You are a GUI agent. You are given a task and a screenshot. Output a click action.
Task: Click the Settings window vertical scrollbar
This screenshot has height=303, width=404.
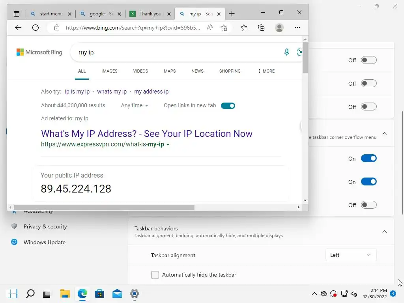click(x=402, y=162)
